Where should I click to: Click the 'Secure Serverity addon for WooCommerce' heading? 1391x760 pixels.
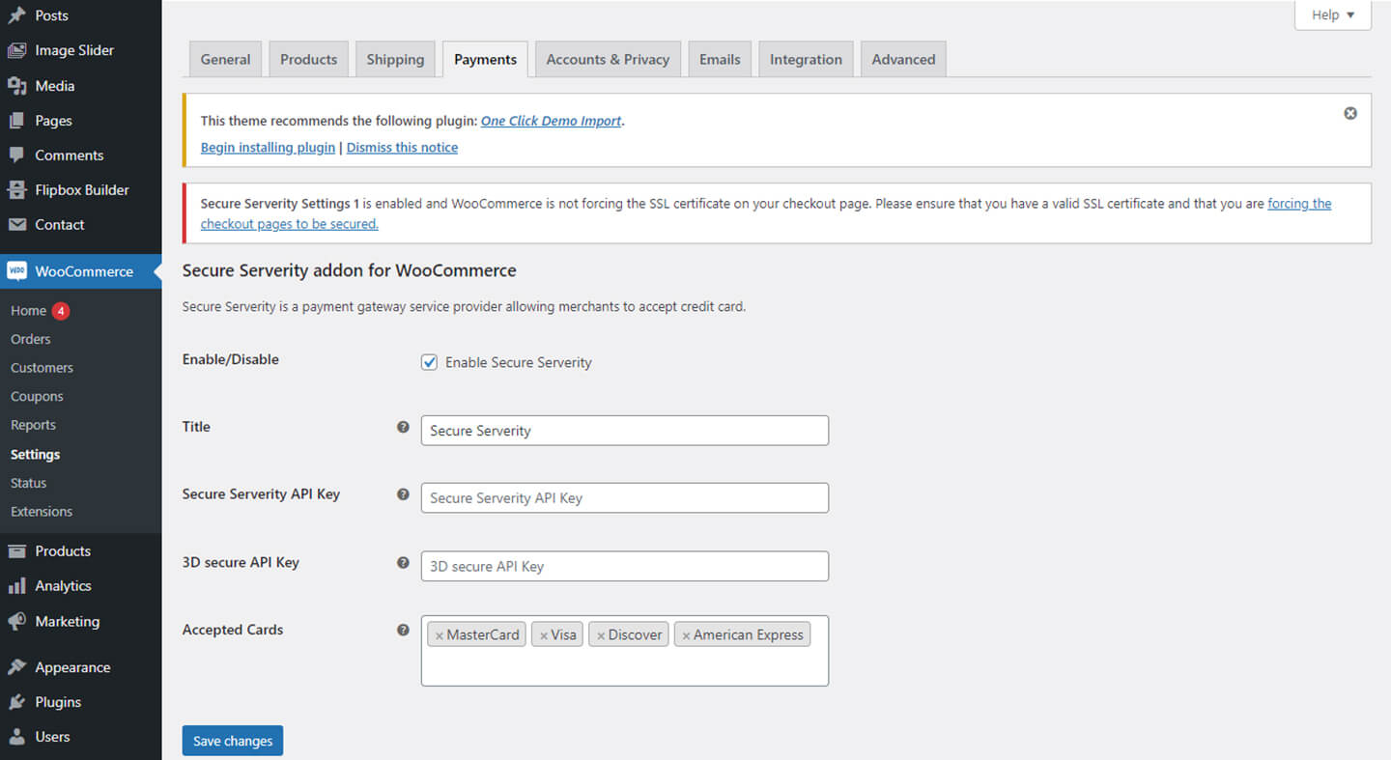point(350,270)
